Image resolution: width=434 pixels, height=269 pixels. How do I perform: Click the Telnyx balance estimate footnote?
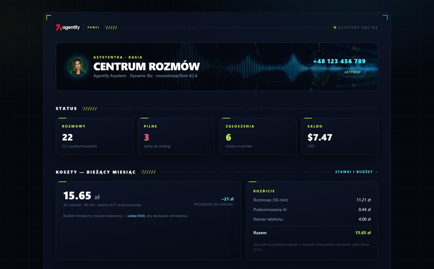[x=311, y=247]
